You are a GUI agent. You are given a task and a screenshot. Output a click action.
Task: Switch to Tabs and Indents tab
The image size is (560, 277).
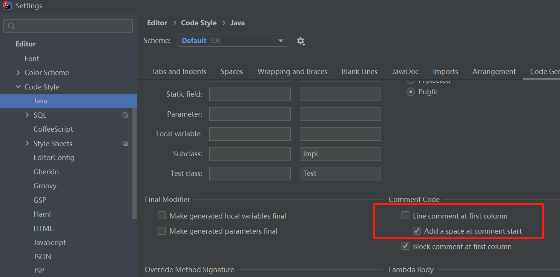(x=179, y=71)
